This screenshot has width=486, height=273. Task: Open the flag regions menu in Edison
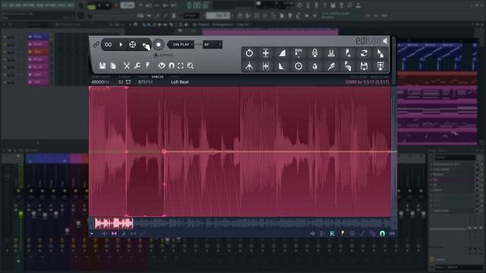tap(147, 66)
